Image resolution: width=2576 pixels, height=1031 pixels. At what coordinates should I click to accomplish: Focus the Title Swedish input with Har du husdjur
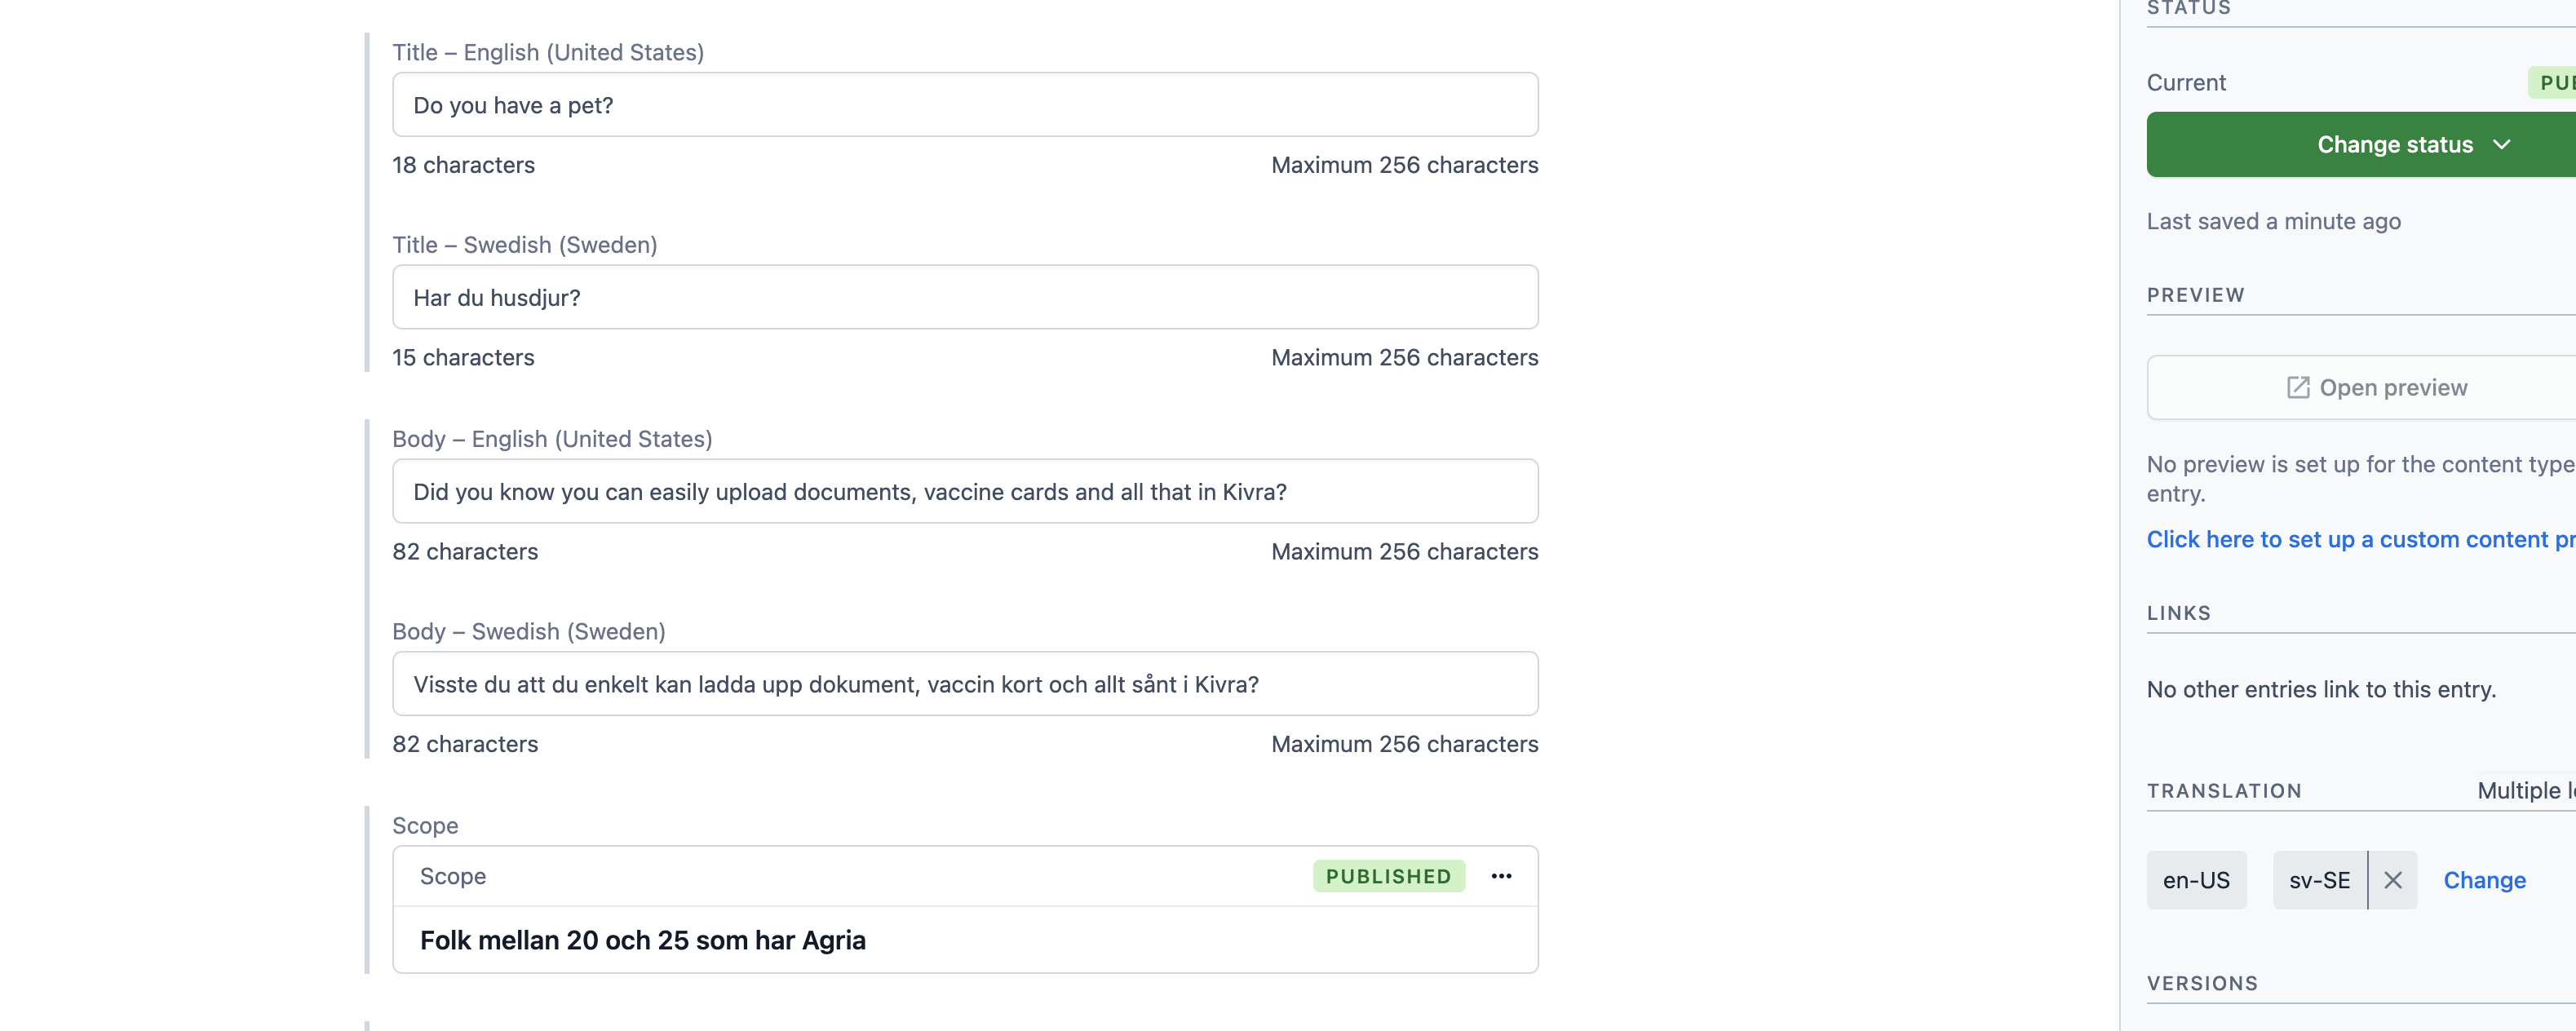pos(964,297)
